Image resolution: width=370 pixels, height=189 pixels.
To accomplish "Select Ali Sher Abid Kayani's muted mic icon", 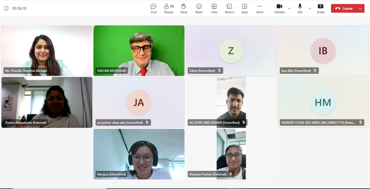I will point(244,123).
